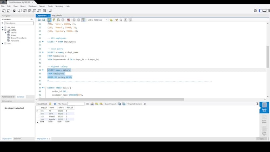
Task: Open a script file in this editor
Action: 39,20
